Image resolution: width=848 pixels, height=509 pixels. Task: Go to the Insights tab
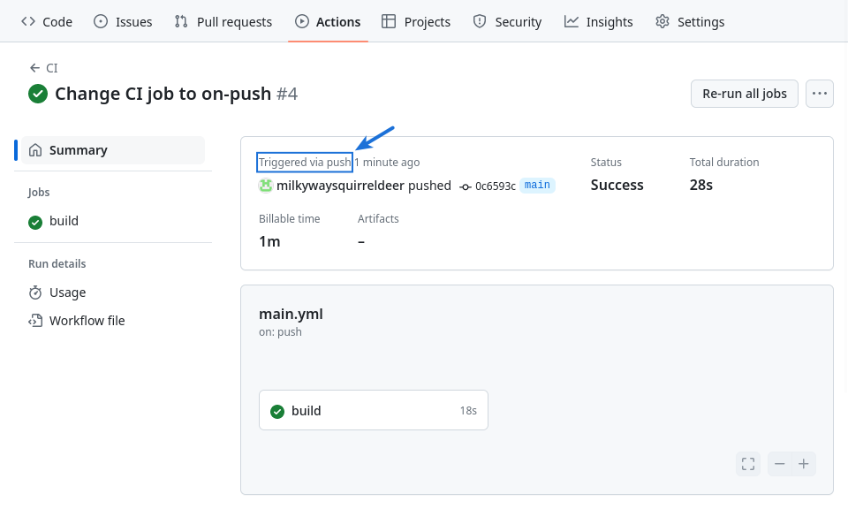pos(599,21)
